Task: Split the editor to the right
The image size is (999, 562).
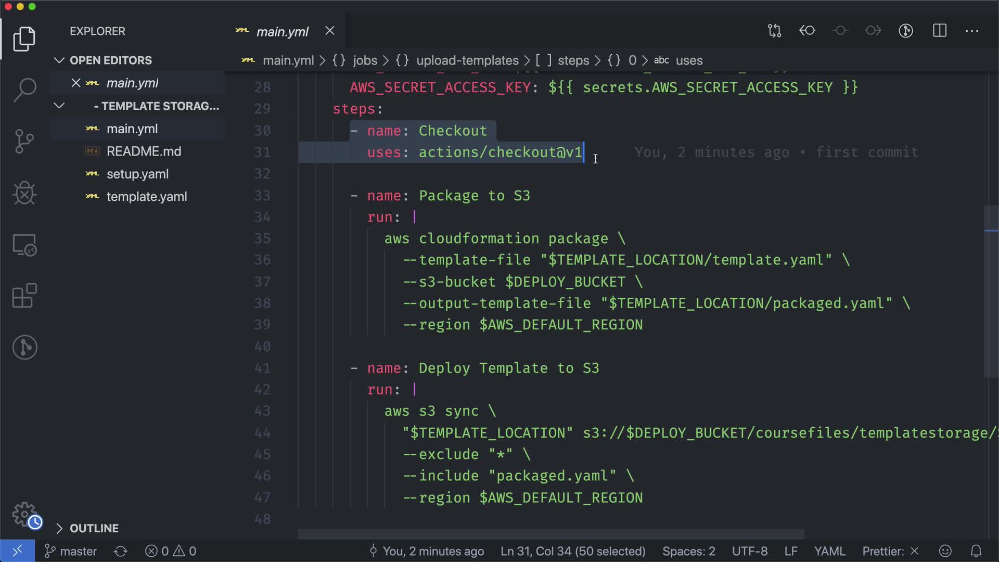Action: coord(940,31)
